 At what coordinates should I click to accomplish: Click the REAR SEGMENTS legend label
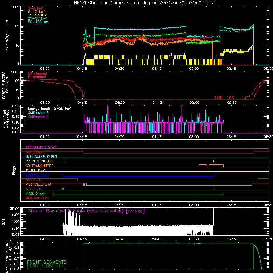(x=45, y=266)
